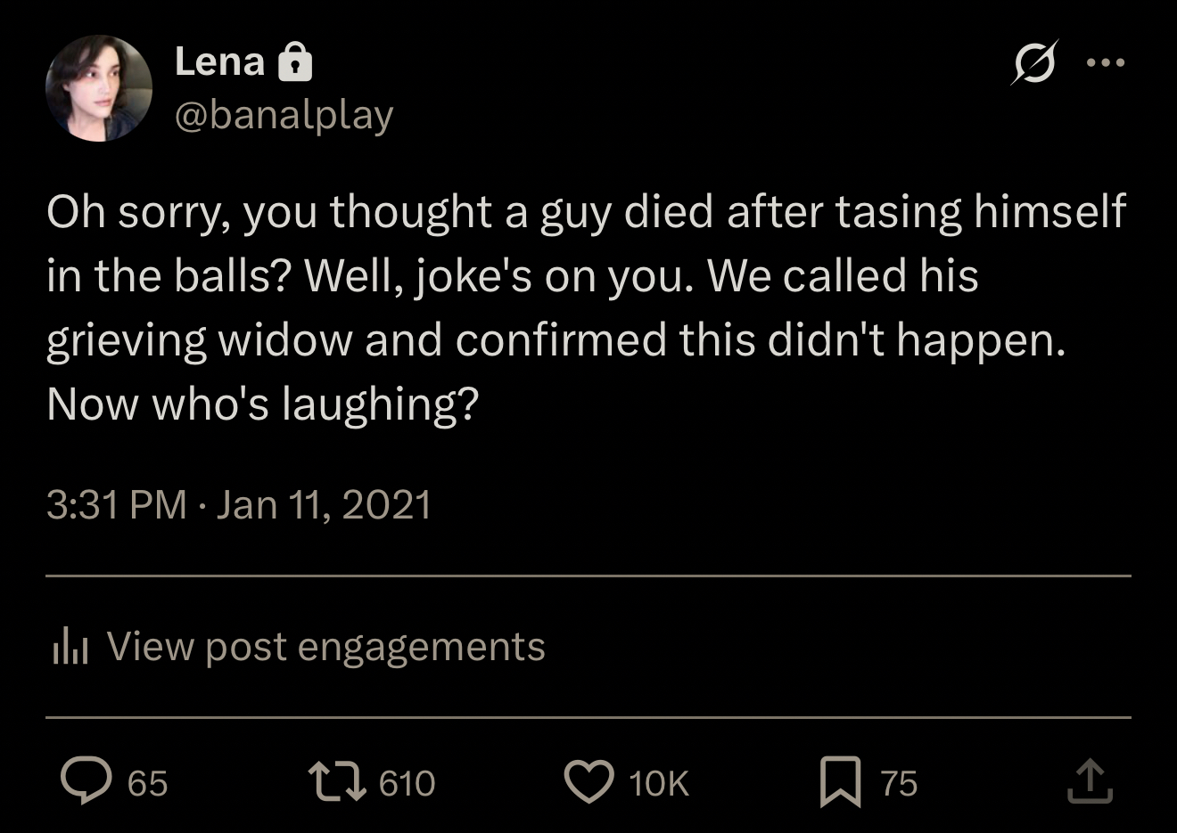Click the reply speech bubble icon
Viewport: 1177px width, 833px height.
click(x=86, y=781)
